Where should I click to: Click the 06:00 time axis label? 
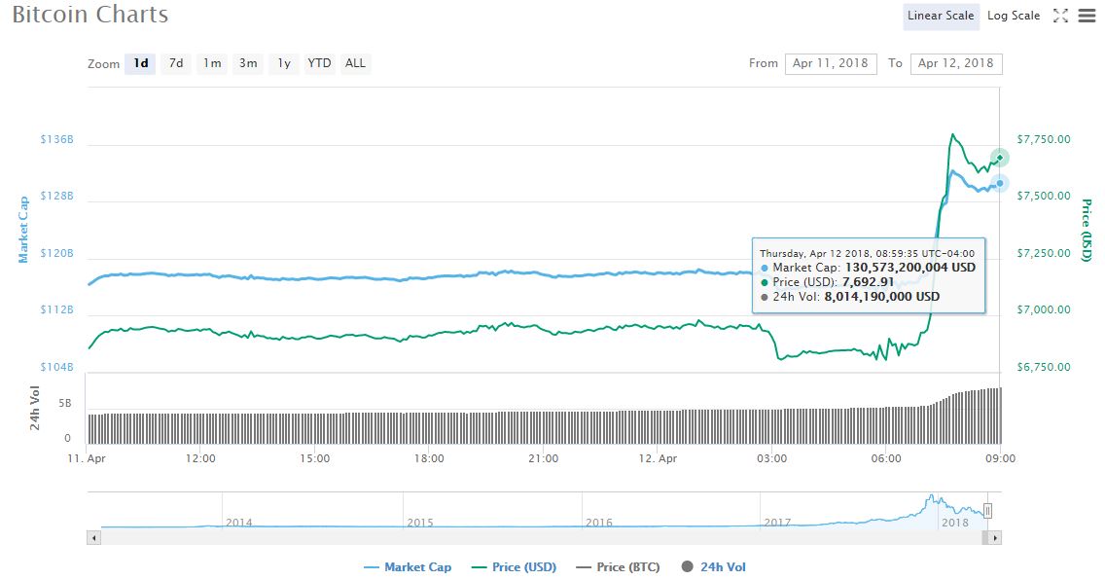[x=886, y=458]
